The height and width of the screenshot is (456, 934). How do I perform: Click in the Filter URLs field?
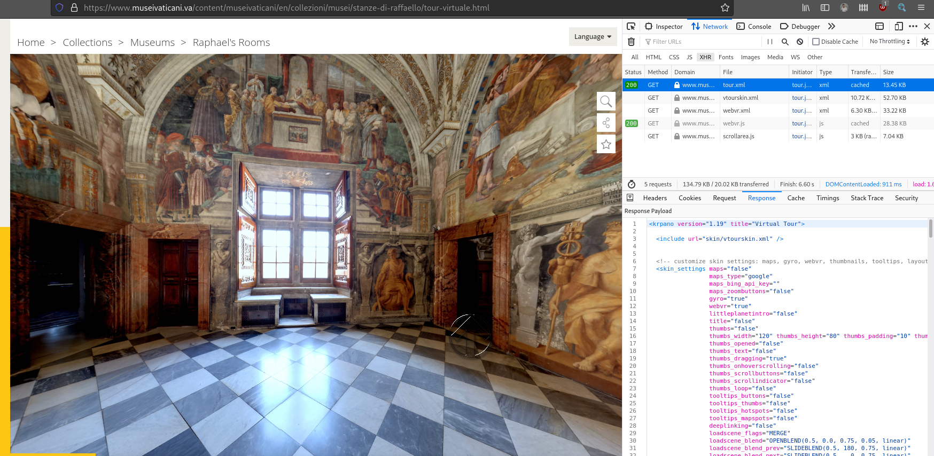[701, 42]
